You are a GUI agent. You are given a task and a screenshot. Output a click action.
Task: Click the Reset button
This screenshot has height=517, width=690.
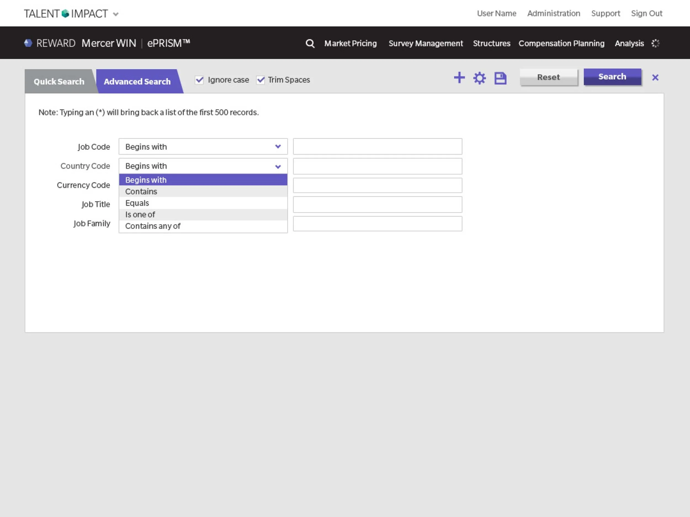tap(549, 77)
